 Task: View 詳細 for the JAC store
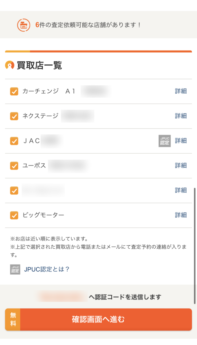click(181, 140)
